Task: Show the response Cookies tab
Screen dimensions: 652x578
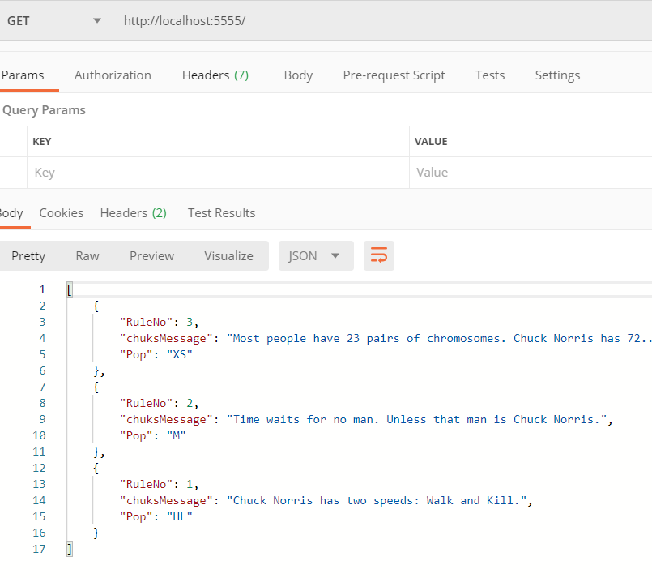Action: [x=61, y=213]
